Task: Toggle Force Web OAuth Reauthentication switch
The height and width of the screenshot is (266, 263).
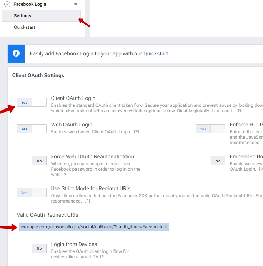Action: pyautogui.click(x=32, y=161)
